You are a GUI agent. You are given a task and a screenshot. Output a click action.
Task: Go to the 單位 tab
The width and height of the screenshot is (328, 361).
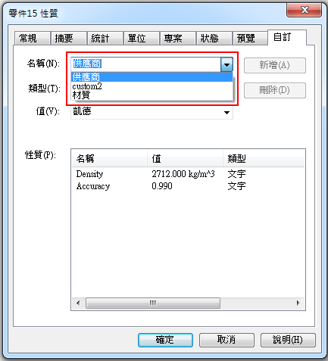tap(141, 39)
